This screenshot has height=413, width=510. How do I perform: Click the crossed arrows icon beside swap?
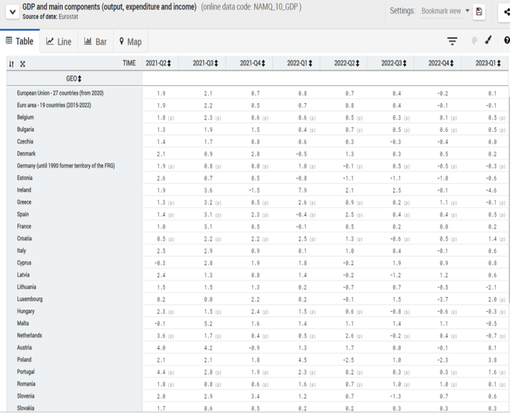(23, 64)
